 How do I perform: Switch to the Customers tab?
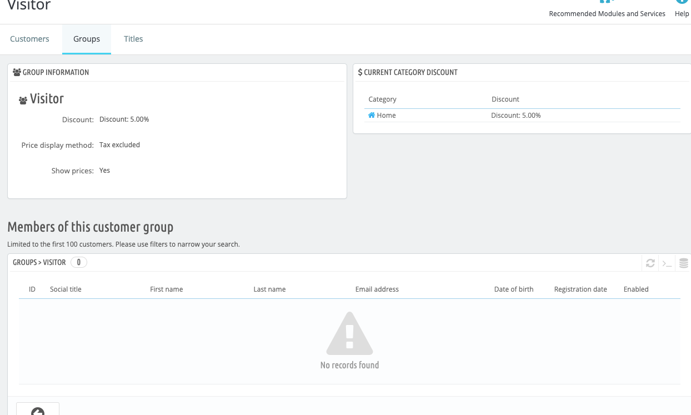tap(29, 39)
